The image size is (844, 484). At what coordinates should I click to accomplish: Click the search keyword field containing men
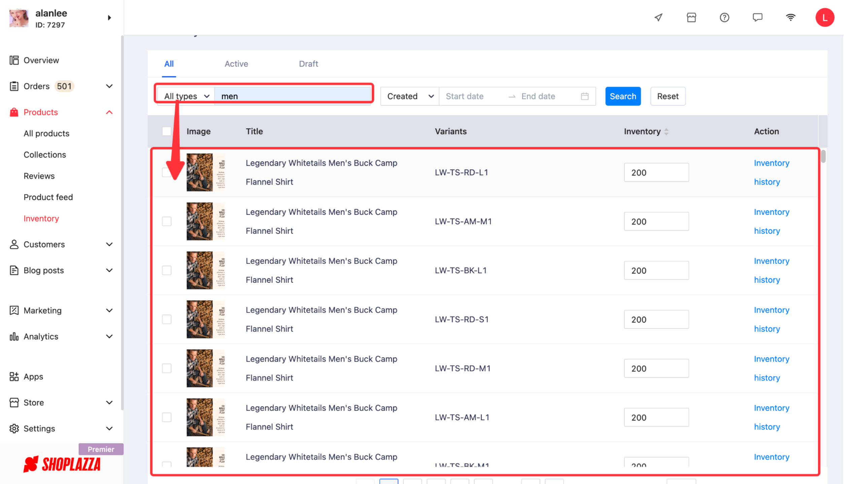click(292, 96)
